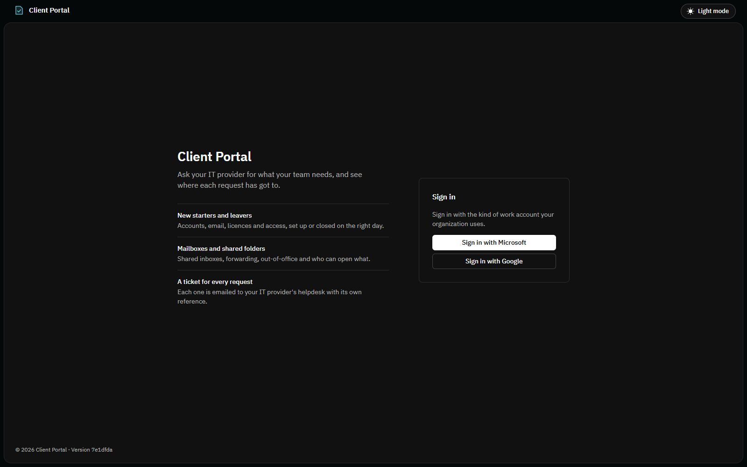
Task: Click the Sign in heading
Action: pos(444,197)
